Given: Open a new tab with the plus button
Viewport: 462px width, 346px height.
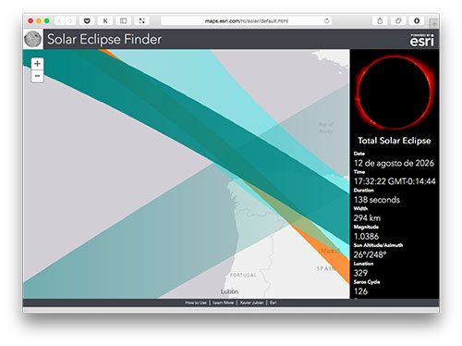Looking at the screenshot, I should tap(434, 23).
